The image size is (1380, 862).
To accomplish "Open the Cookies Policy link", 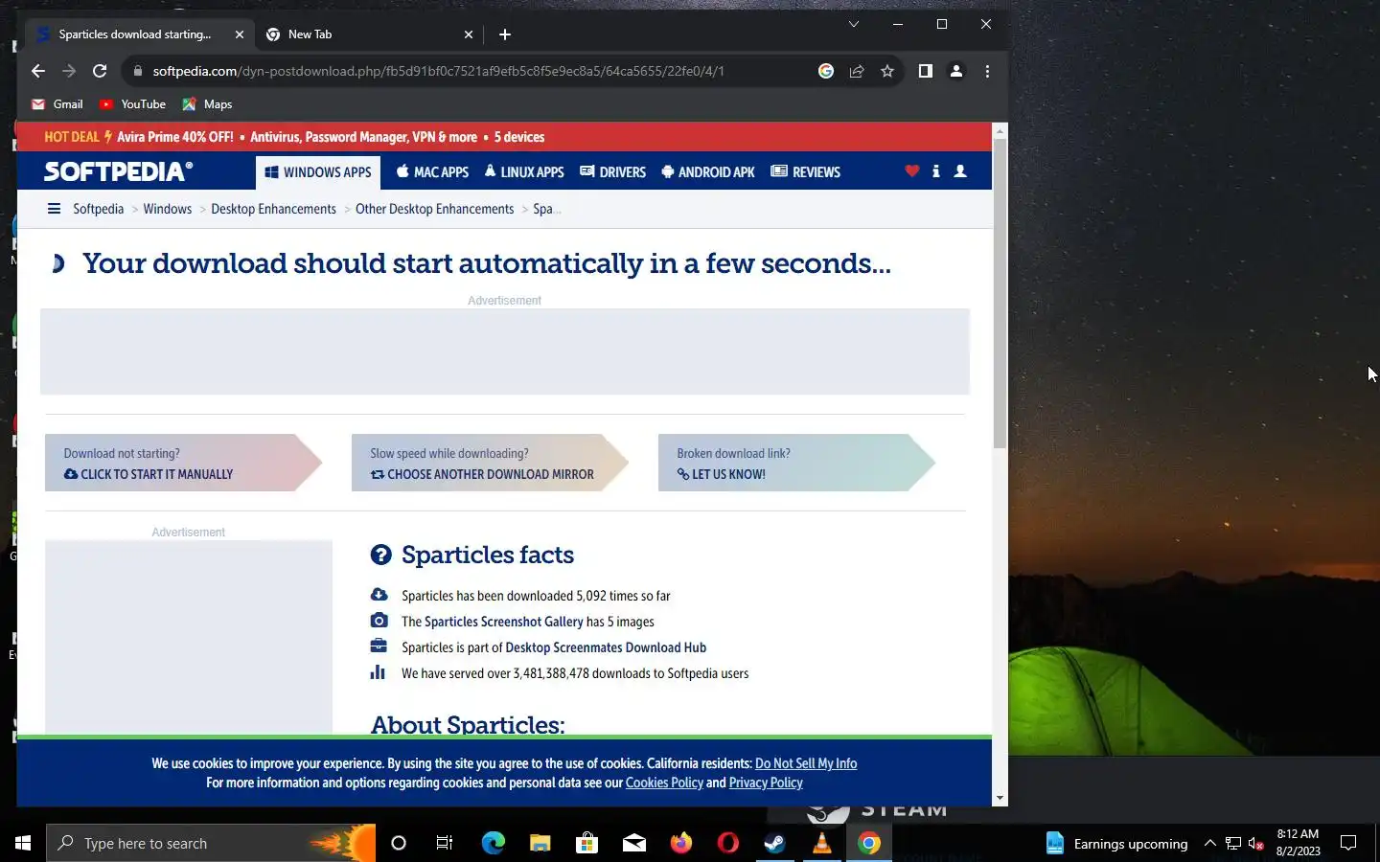I will pyautogui.click(x=664, y=783).
